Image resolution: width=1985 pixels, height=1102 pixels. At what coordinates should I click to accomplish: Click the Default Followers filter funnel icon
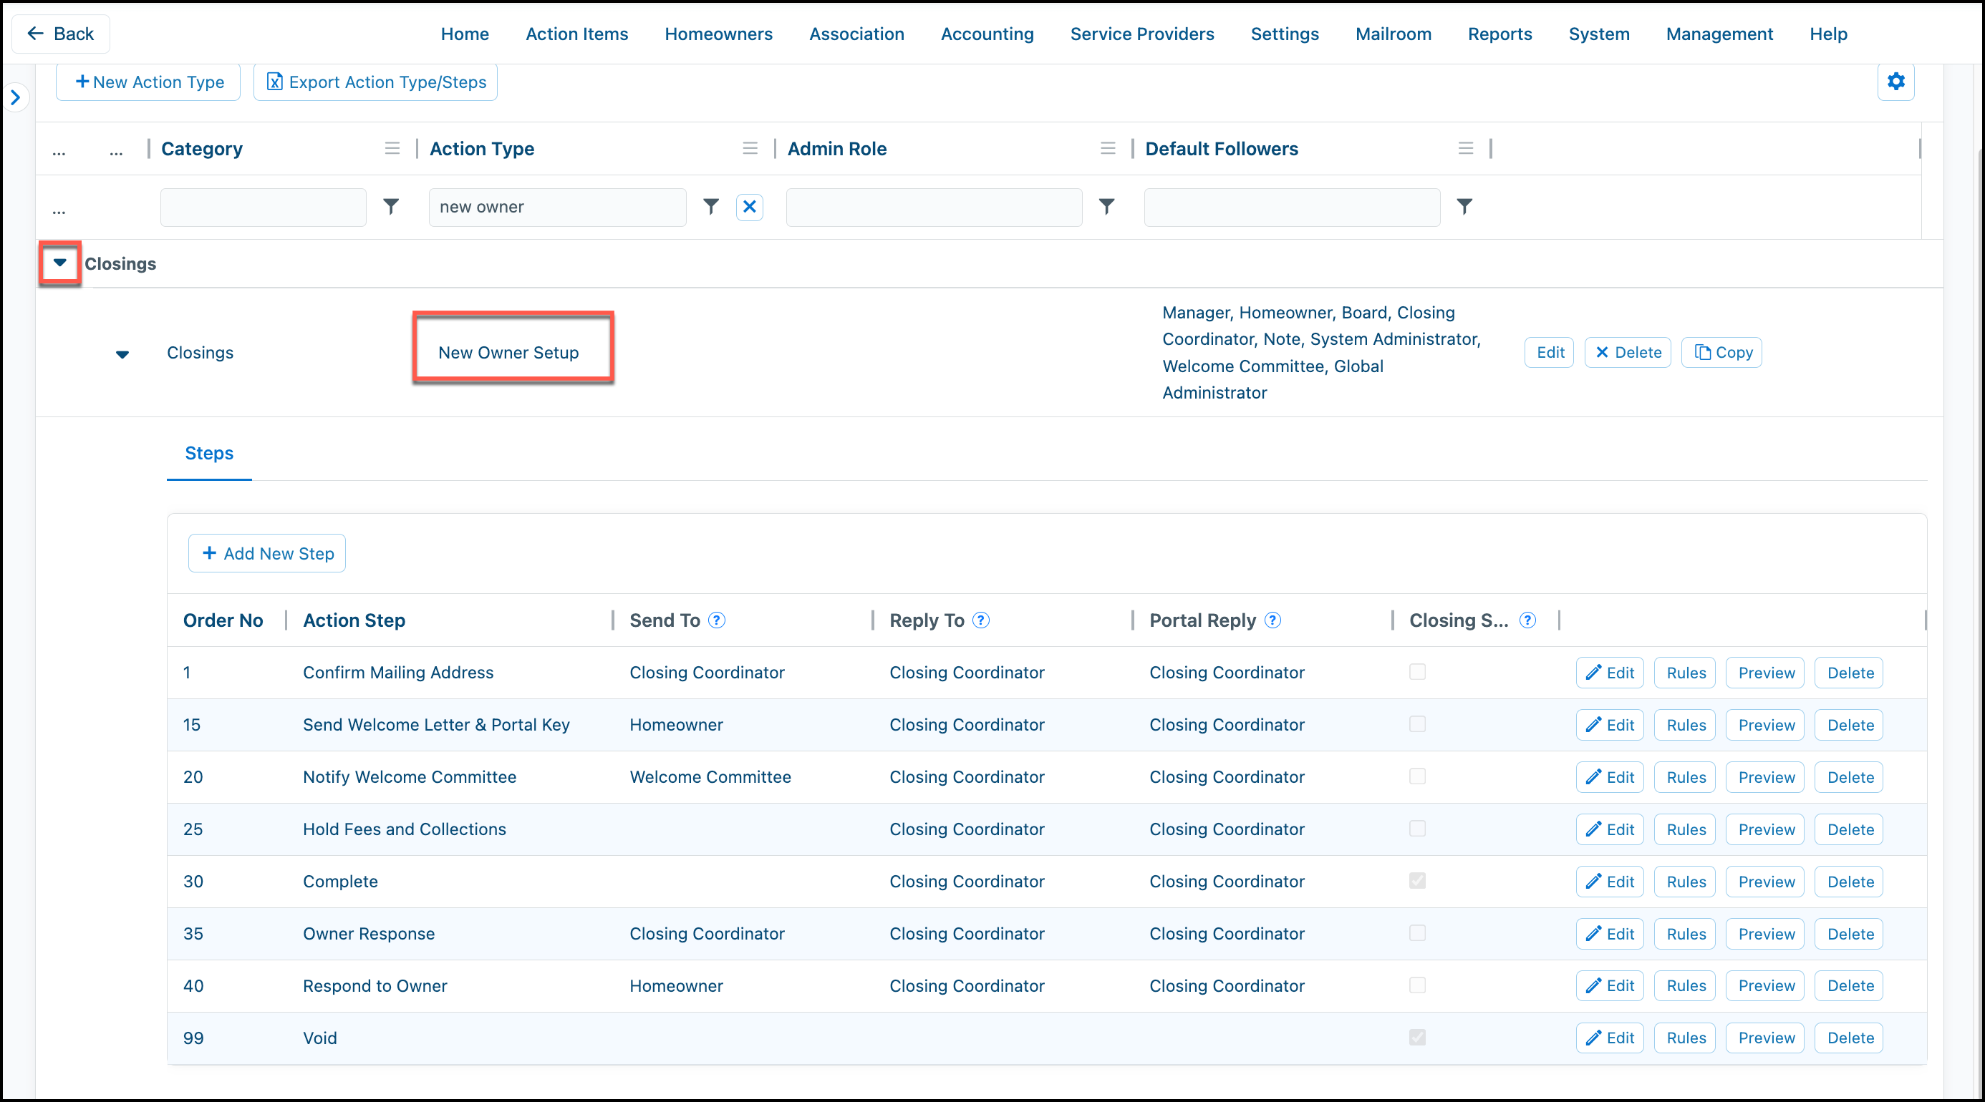1464,206
